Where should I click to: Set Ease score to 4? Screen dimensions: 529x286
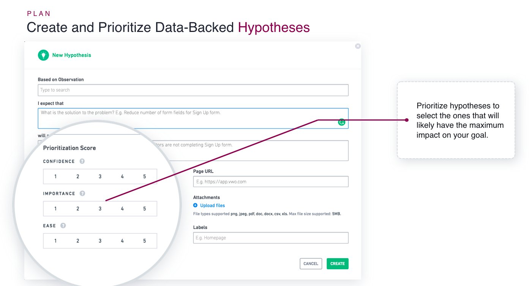tap(122, 241)
